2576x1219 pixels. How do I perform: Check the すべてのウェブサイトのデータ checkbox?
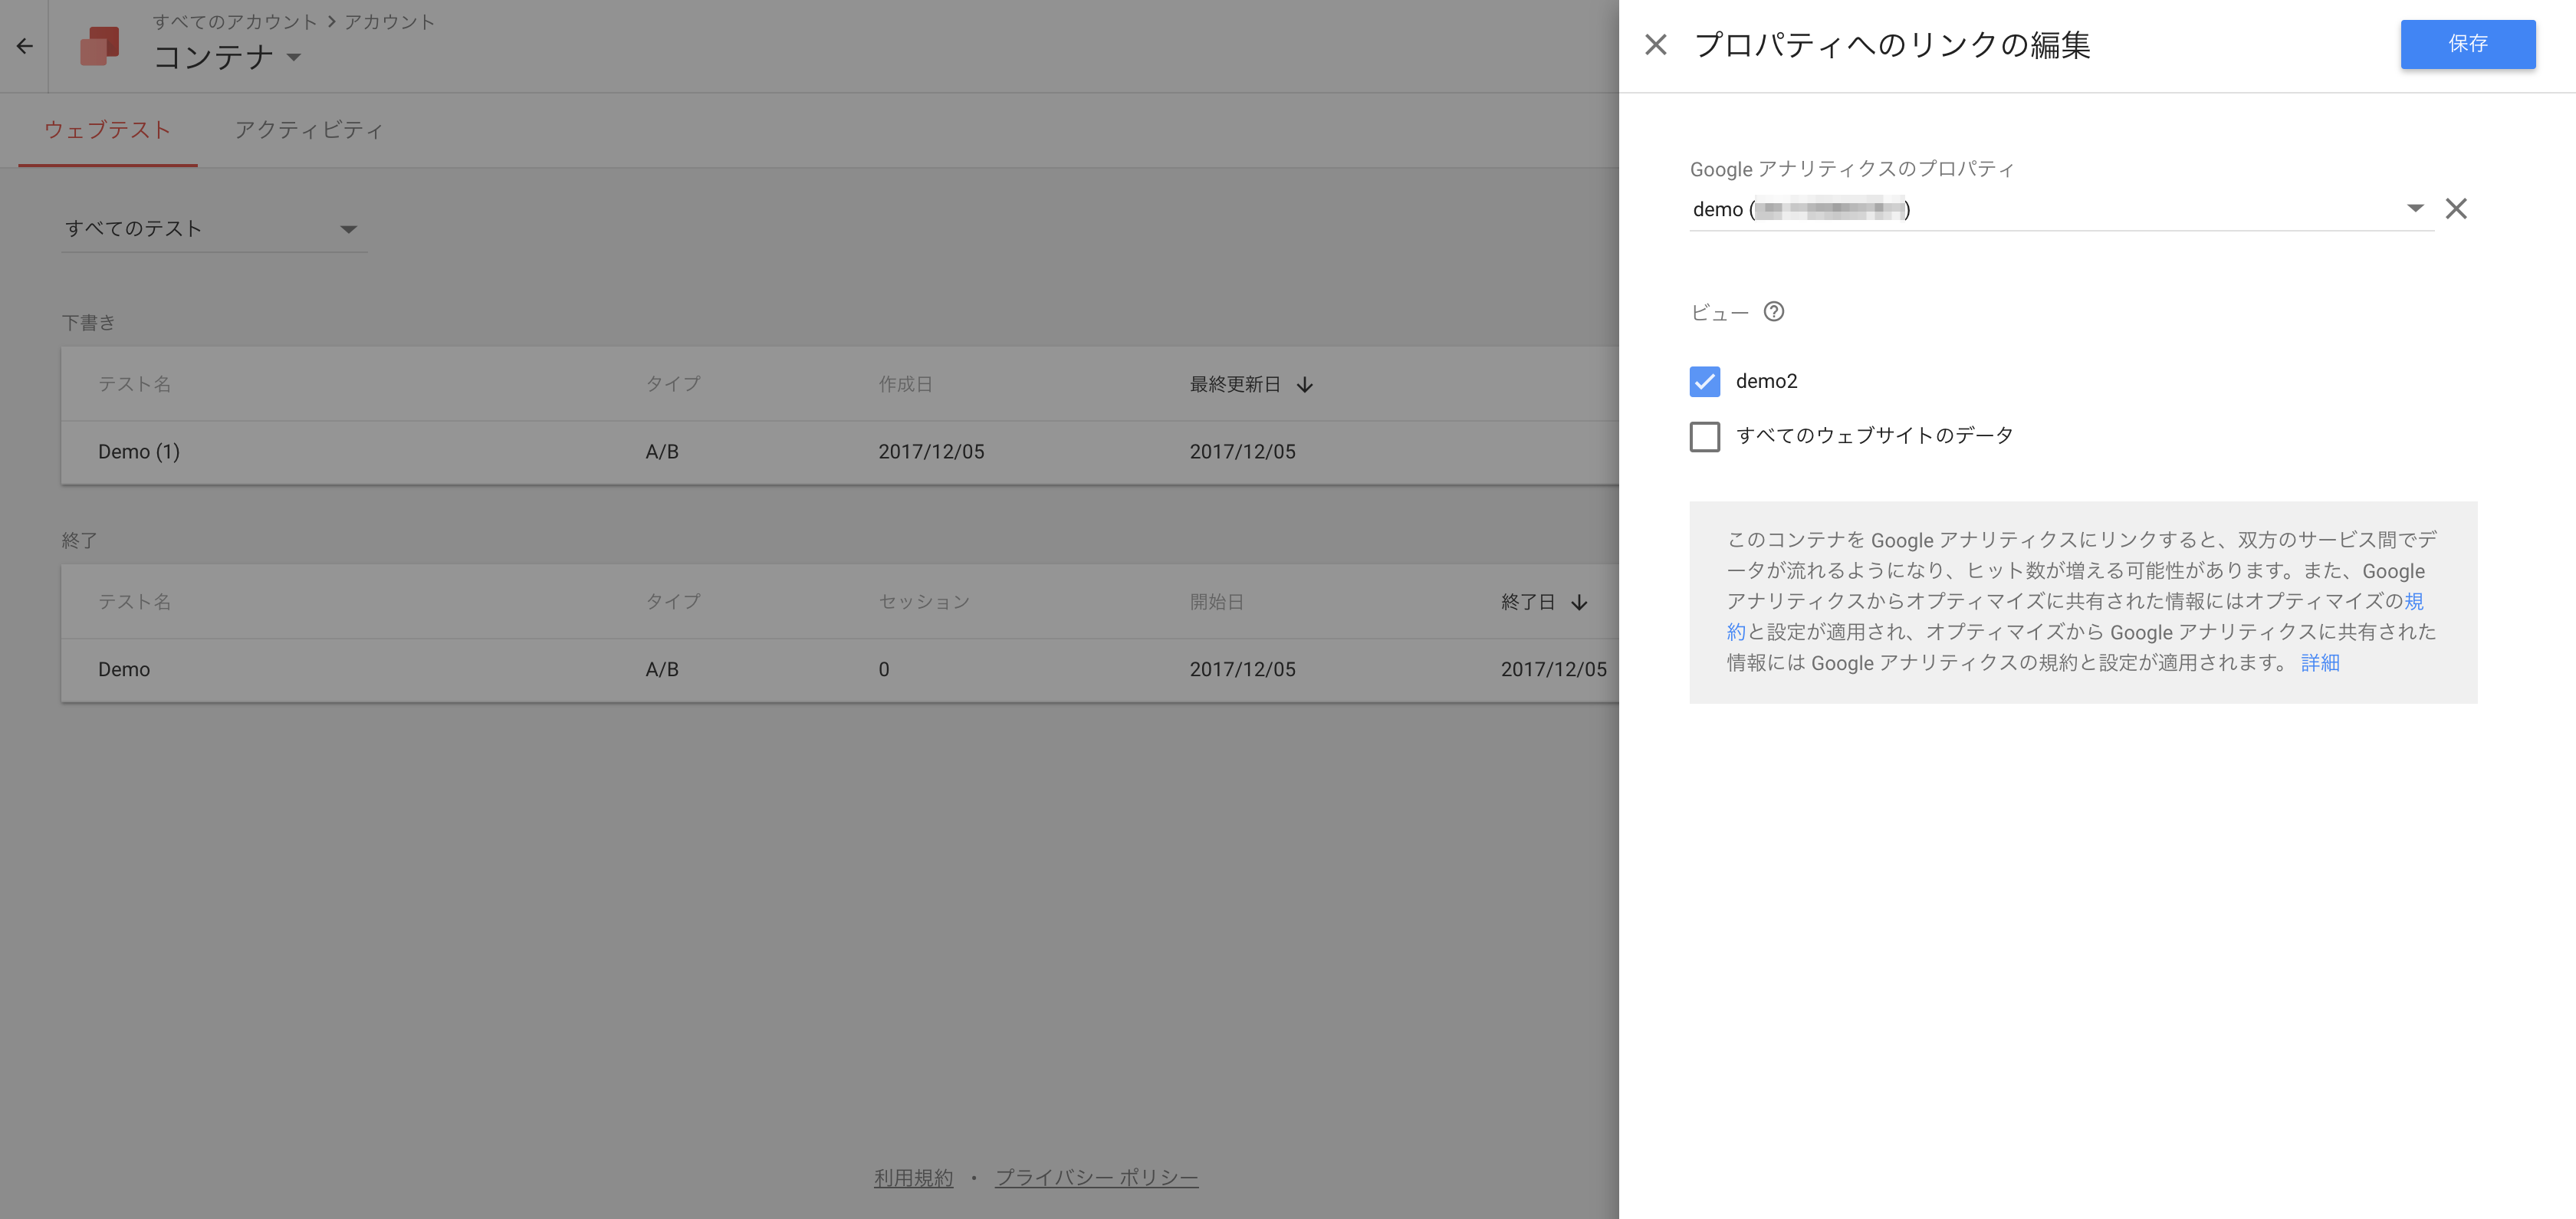coord(1704,437)
